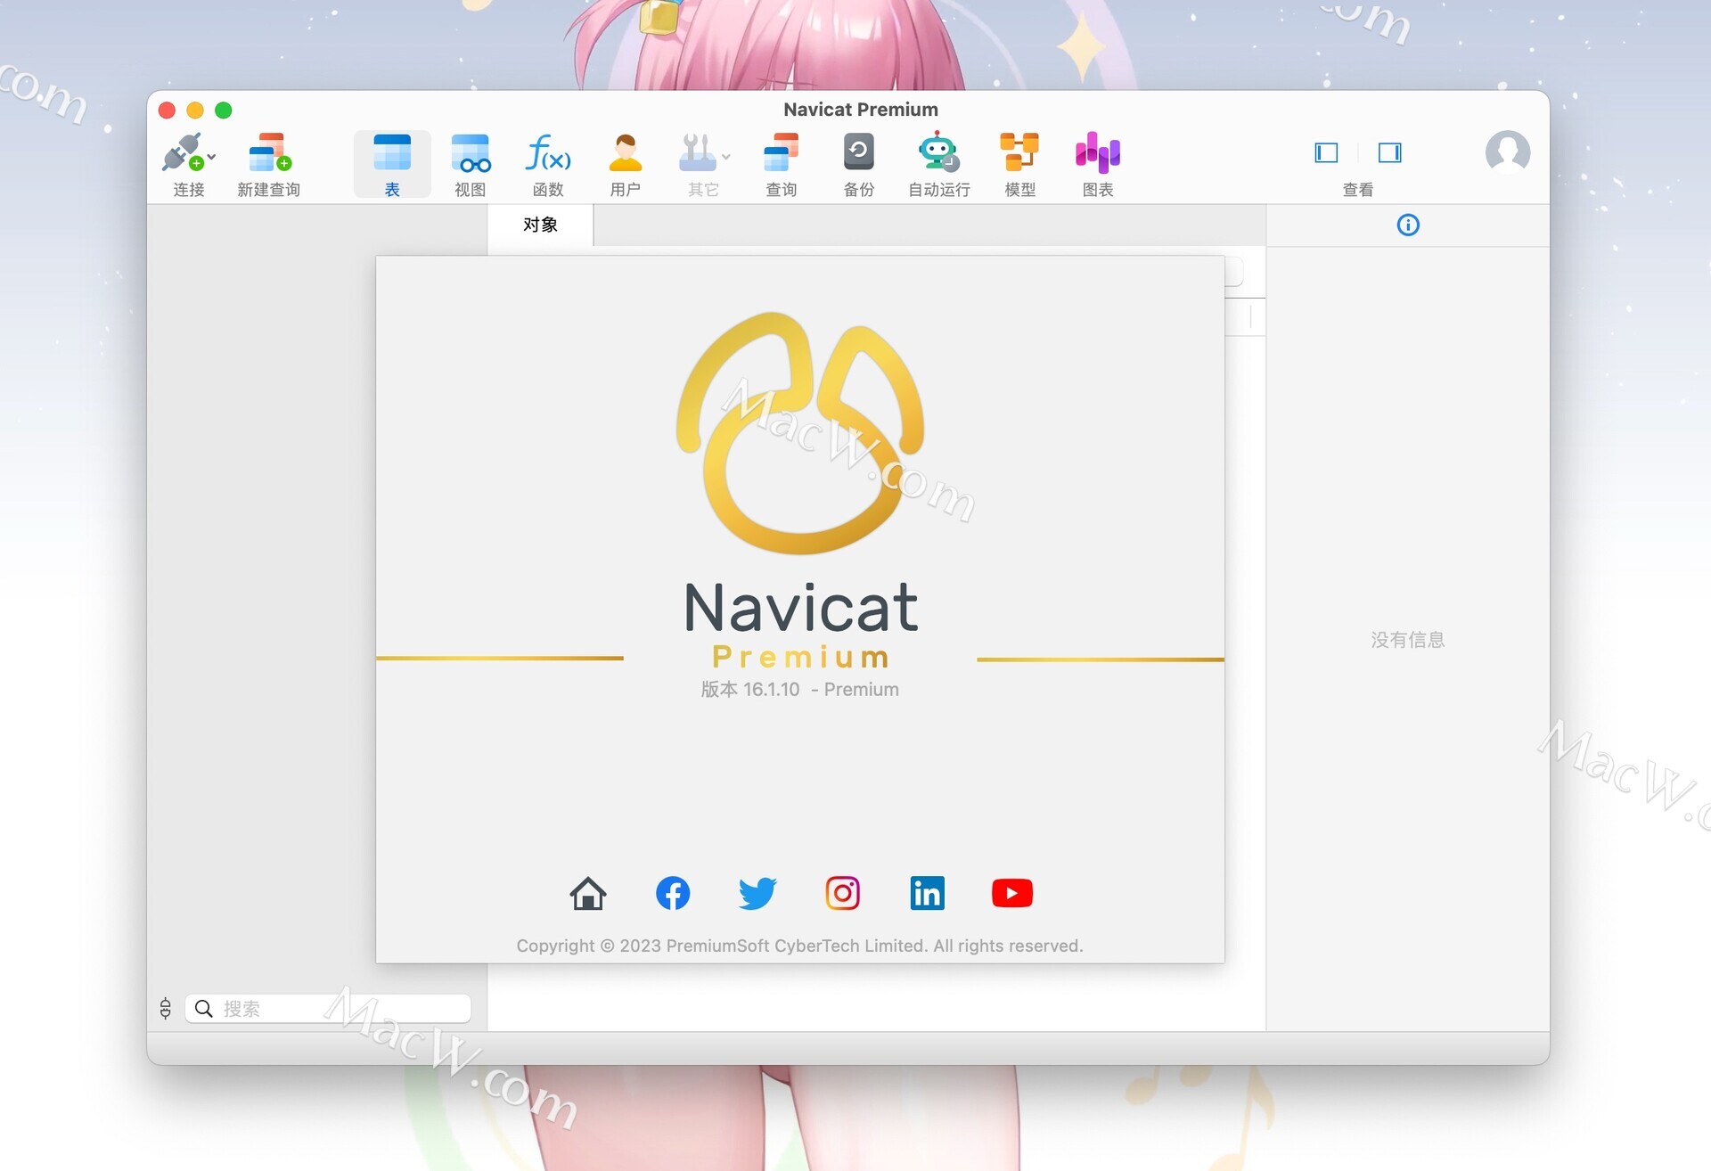The height and width of the screenshot is (1171, 1711).
Task: Switch to the Objects (对象) tab
Action: point(540,225)
